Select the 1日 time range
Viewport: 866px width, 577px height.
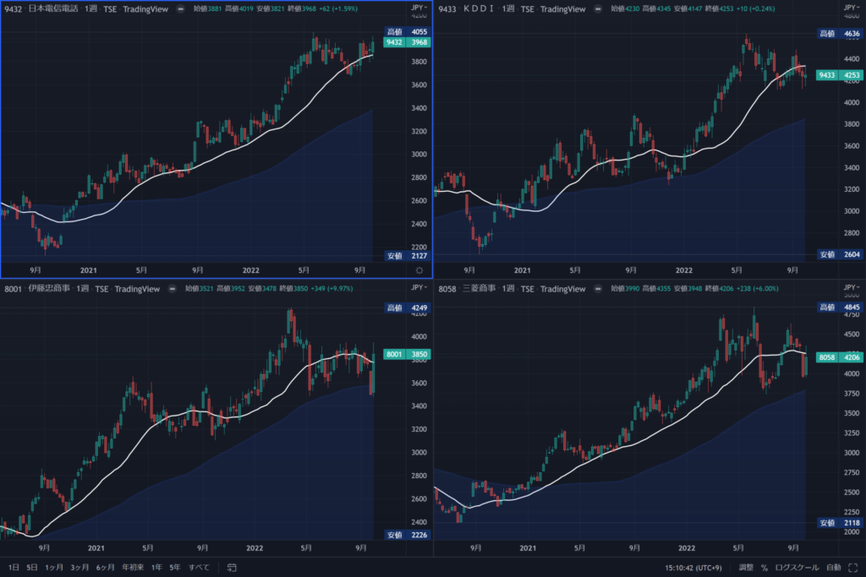[14, 568]
